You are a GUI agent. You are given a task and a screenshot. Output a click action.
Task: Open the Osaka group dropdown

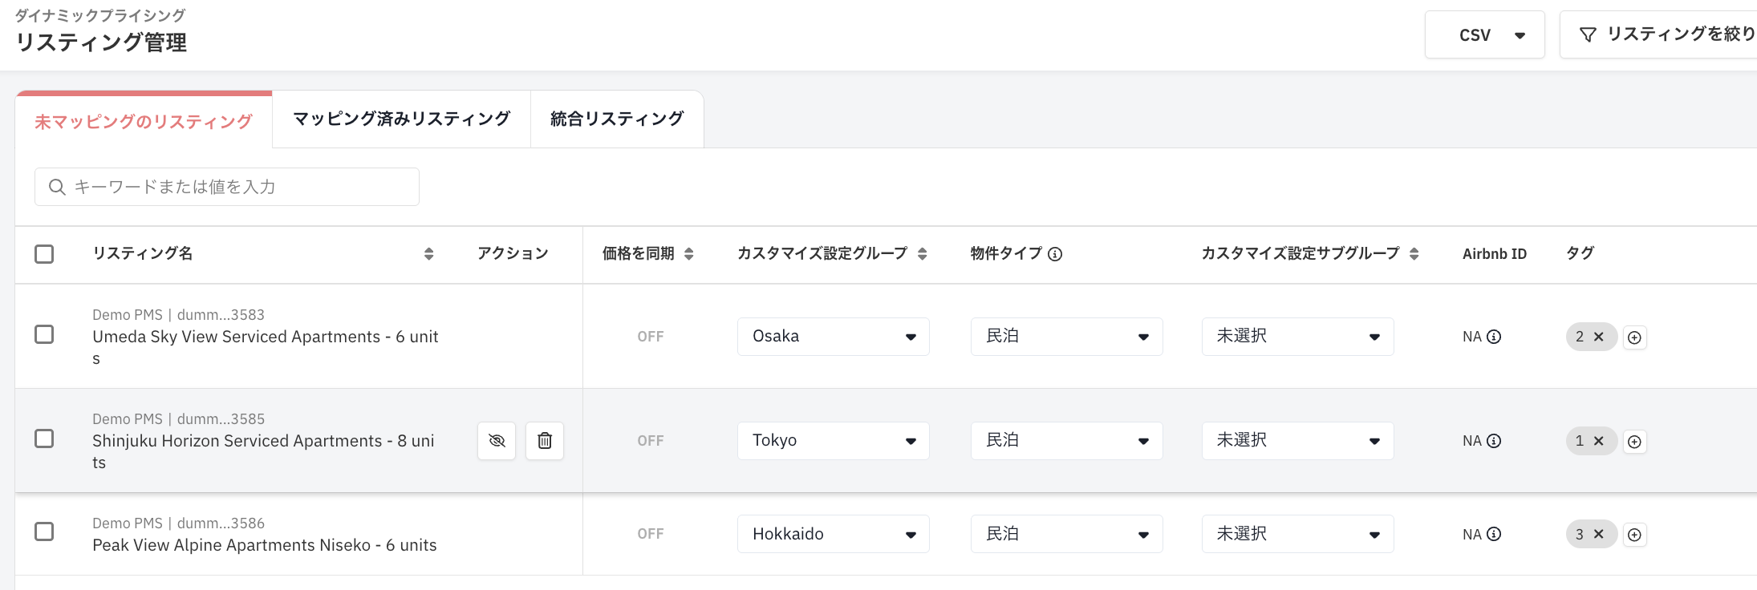pyautogui.click(x=834, y=337)
